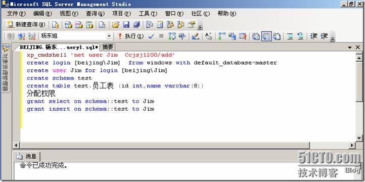The width and height of the screenshot is (365, 182).
Task: Show the Summary page icon
Action: pos(160,24)
